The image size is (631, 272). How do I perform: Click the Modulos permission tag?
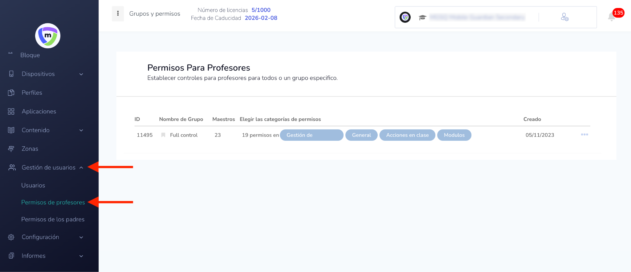pyautogui.click(x=454, y=135)
